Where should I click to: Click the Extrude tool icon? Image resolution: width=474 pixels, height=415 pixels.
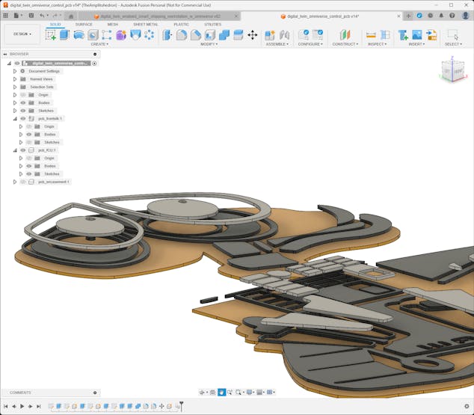click(64, 34)
